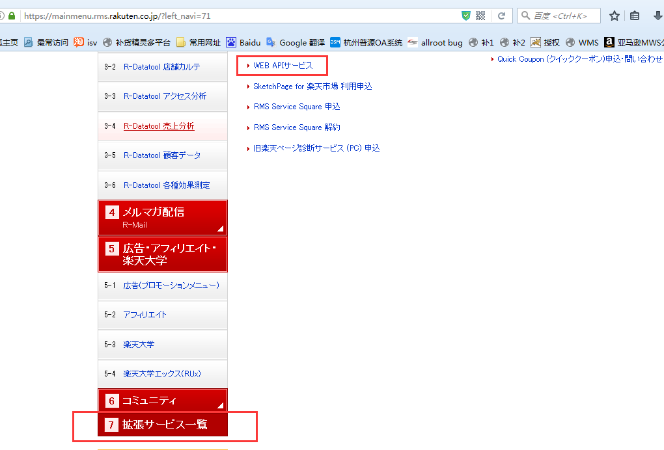Open the WEB APIサービス link
664x450 pixels.
coord(283,66)
